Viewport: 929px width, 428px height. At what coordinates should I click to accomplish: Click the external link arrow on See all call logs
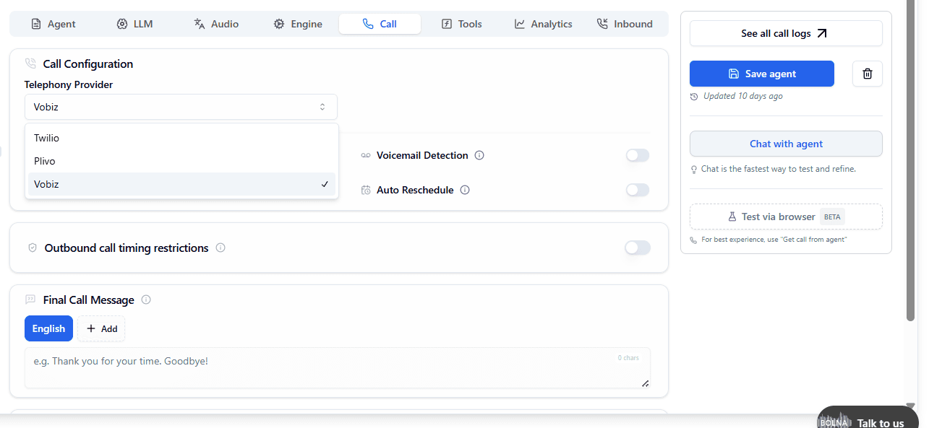tap(822, 32)
